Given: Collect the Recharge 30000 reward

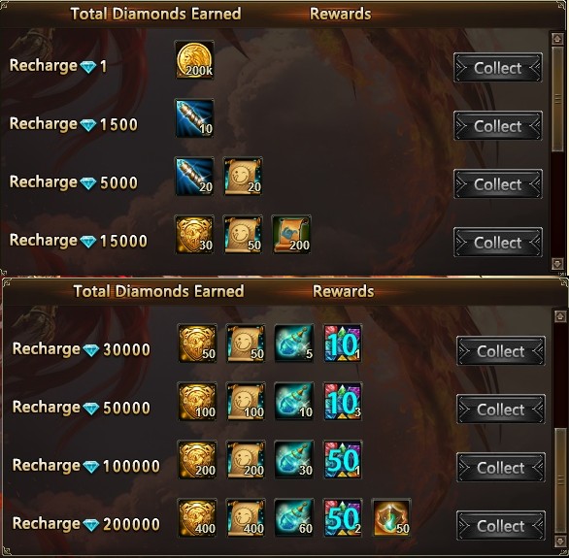Looking at the screenshot, I should pos(501,351).
